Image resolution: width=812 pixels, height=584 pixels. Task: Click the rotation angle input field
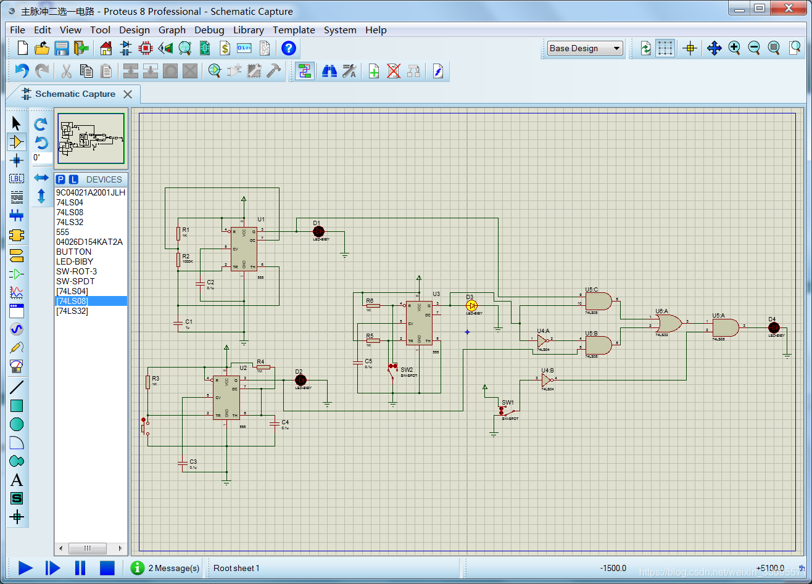click(42, 158)
